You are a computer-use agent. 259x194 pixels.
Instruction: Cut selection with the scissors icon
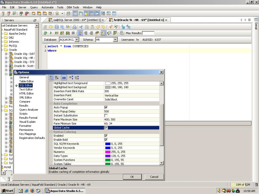(x=81, y=27)
